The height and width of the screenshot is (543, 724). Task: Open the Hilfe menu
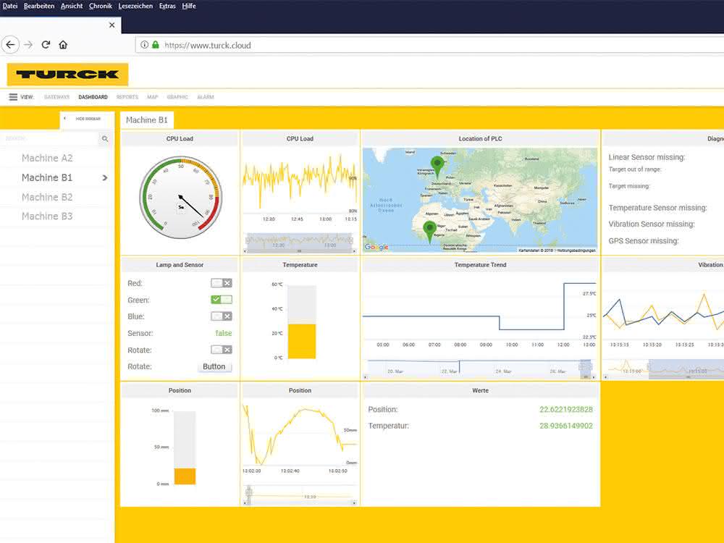click(x=189, y=6)
